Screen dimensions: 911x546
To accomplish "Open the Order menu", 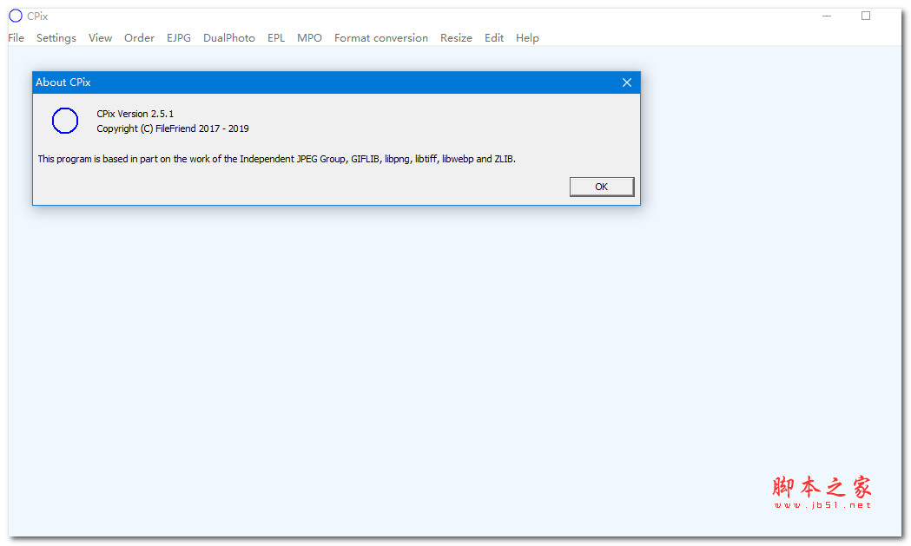I will pyautogui.click(x=139, y=37).
